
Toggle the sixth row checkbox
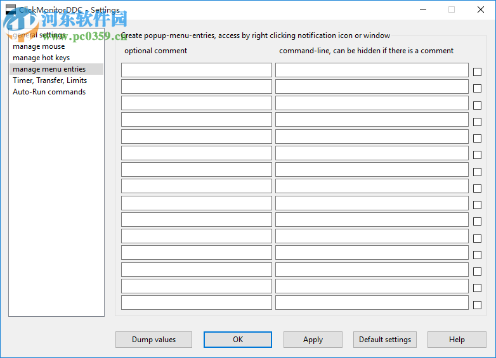click(478, 155)
